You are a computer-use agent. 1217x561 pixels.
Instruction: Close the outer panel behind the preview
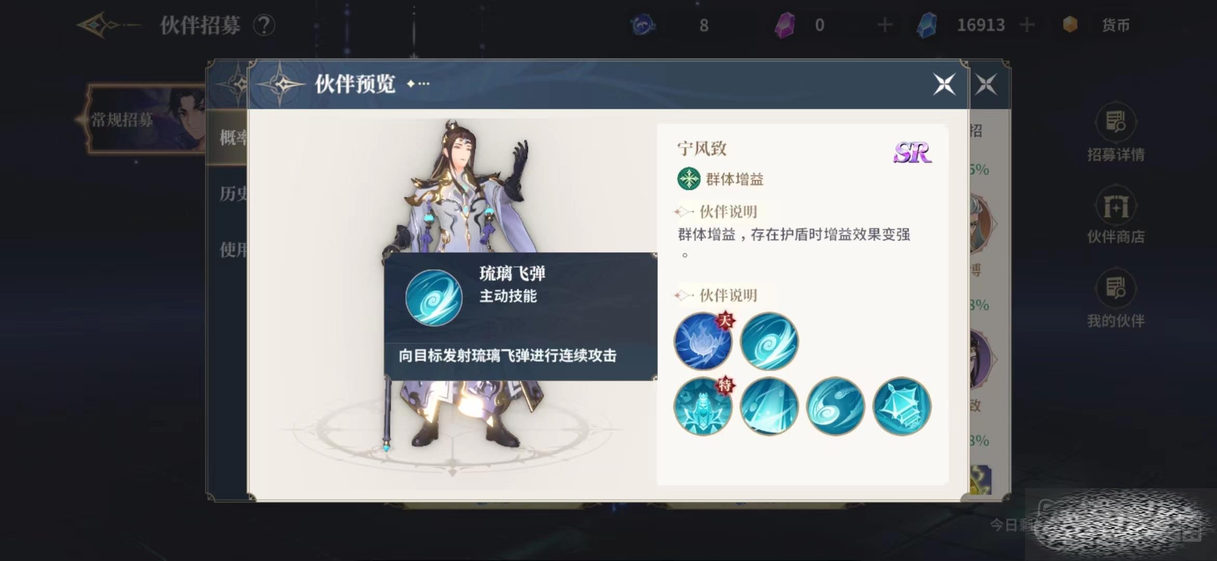click(986, 84)
